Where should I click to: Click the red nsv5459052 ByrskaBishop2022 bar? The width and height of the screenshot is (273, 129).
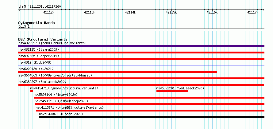(150, 104)
